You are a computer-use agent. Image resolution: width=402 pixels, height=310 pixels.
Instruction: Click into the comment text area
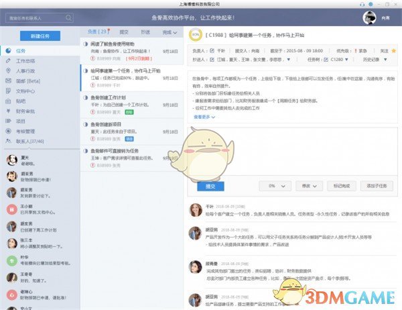tap(293, 152)
